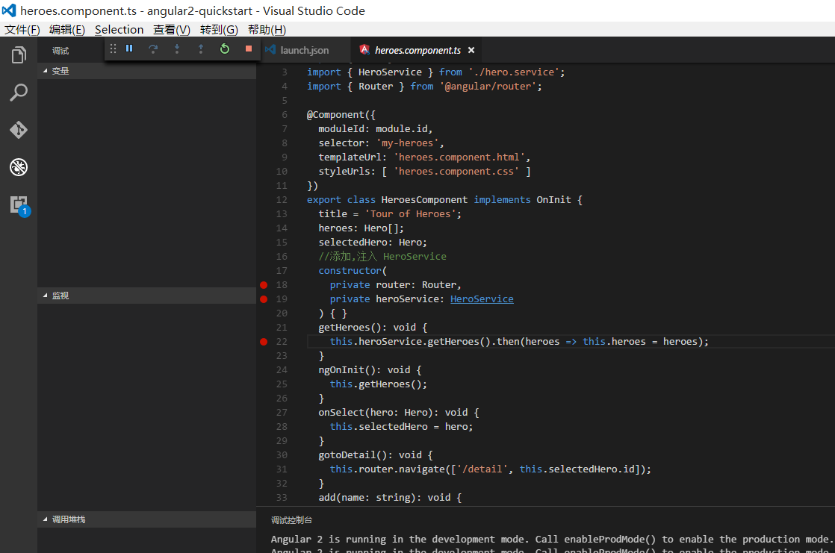The width and height of the screenshot is (835, 553).
Task: Collapse the 变量 (Variables) section
Action: [146, 71]
